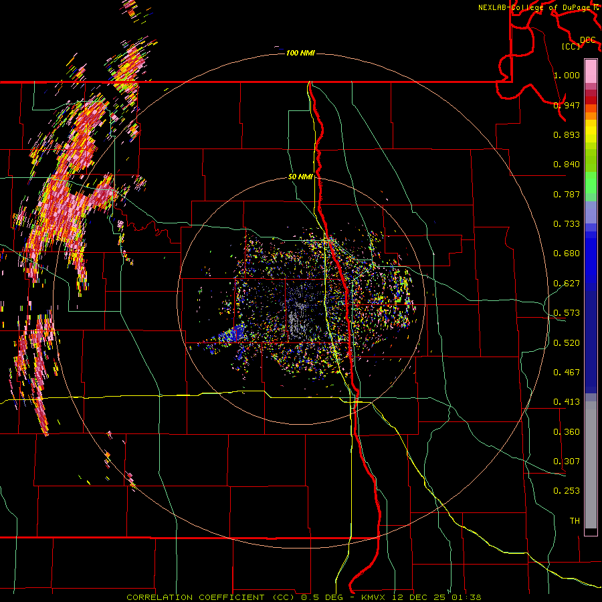Click the 0.5 DEG elevation text
This screenshot has height=602, width=602.
tap(322, 597)
